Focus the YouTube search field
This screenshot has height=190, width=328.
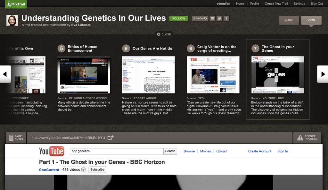[117, 151]
